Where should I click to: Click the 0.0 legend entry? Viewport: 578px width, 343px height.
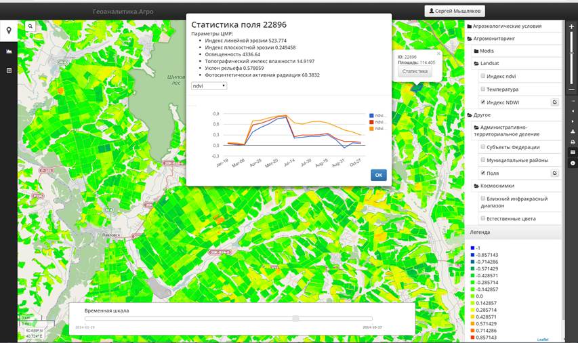pos(476,296)
